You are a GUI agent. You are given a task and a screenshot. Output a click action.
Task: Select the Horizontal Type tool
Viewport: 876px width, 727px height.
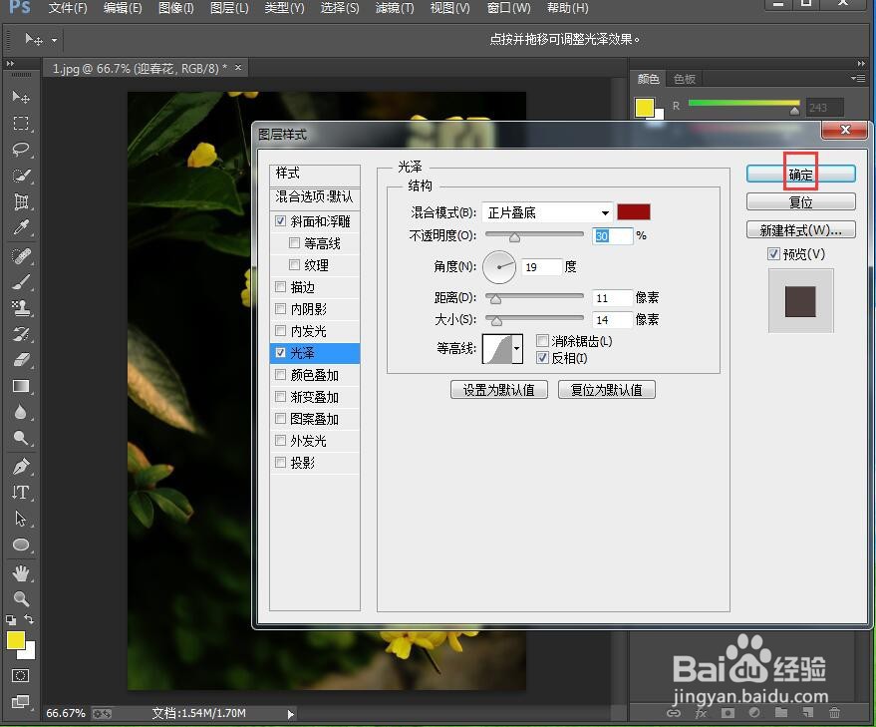point(21,492)
